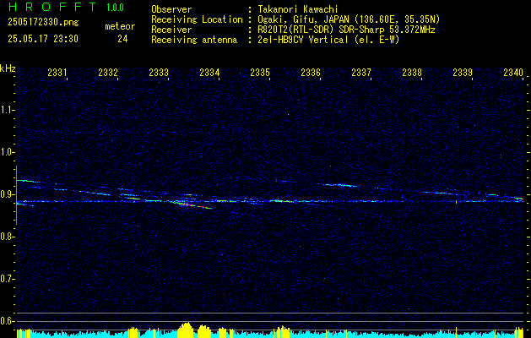Click the 0.6 kHz frequency label
Screen dimensions: 531x338
[7, 321]
